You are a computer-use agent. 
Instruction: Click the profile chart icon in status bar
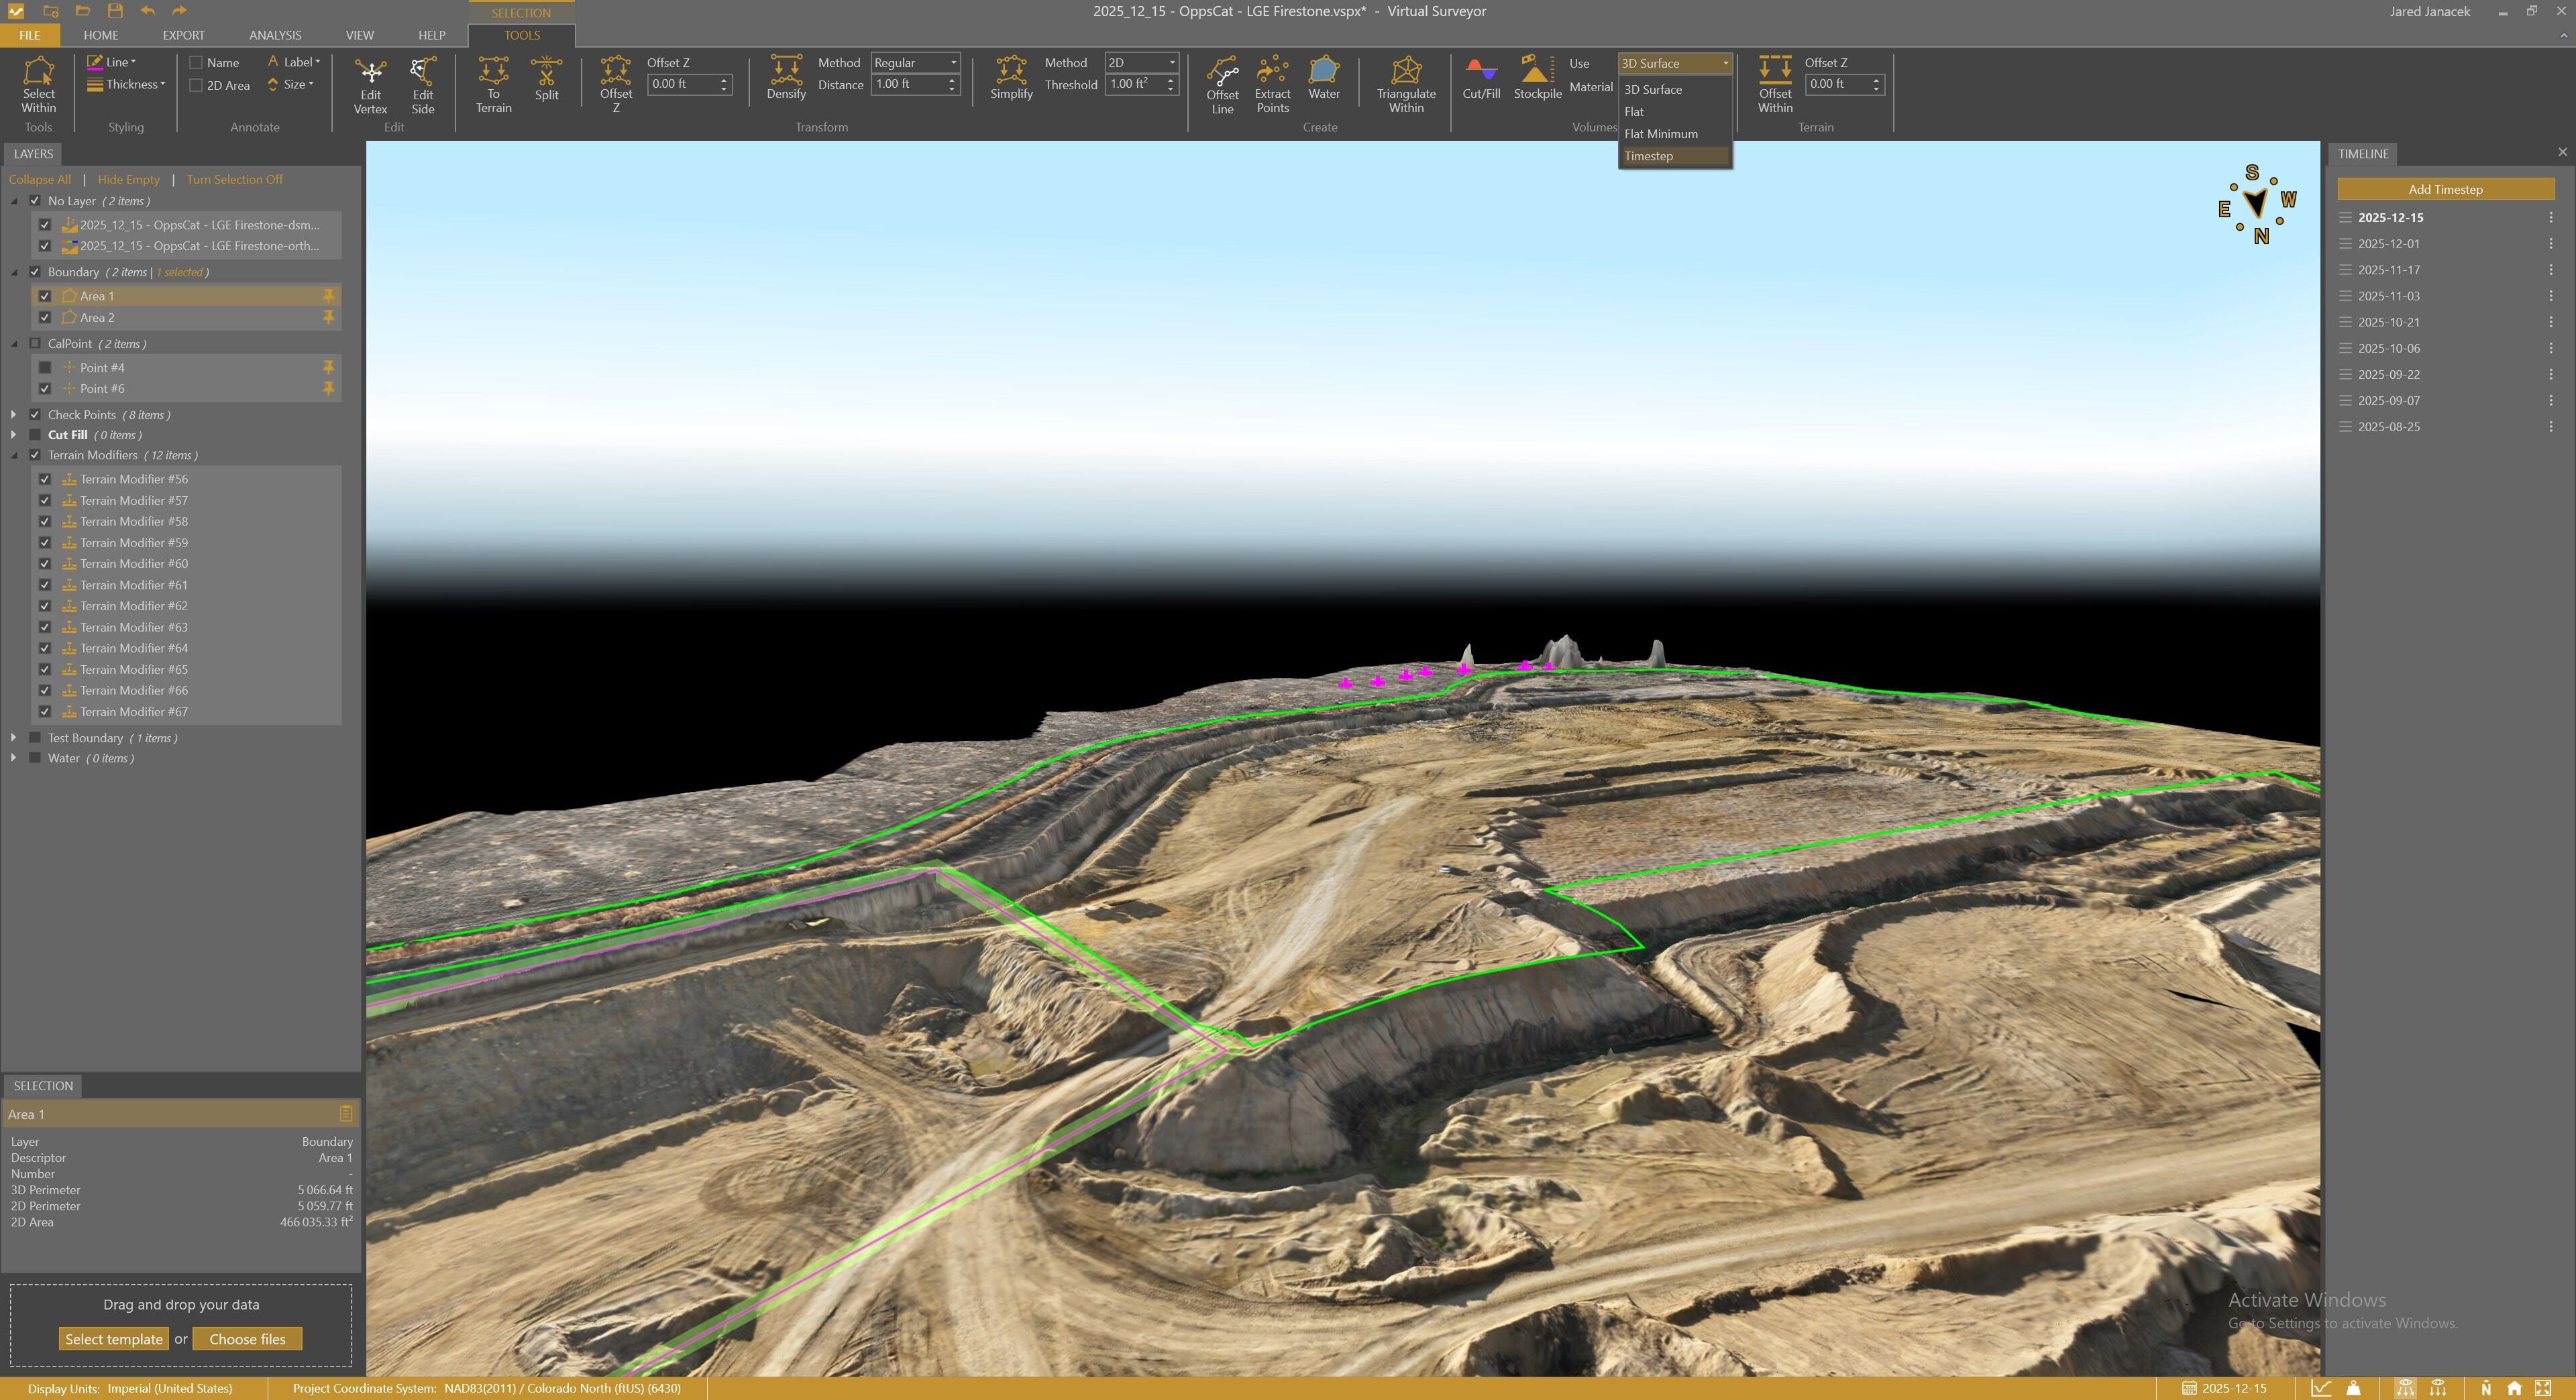[2321, 1388]
